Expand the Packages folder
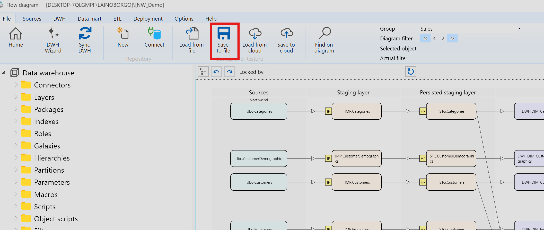 16,109
